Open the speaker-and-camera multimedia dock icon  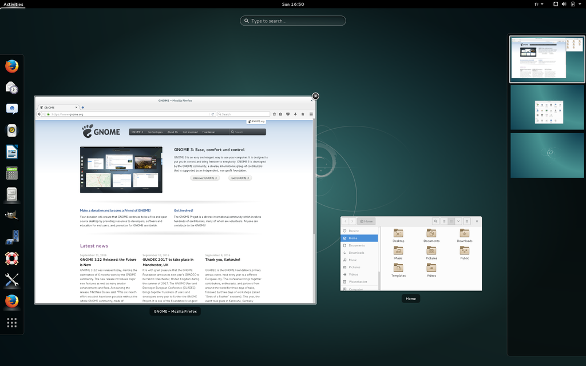point(12,237)
